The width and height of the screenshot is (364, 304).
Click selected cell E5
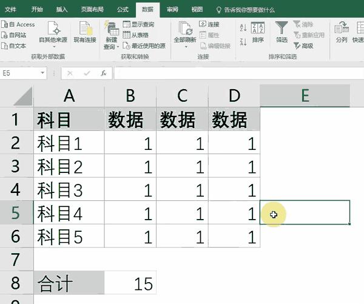point(305,212)
